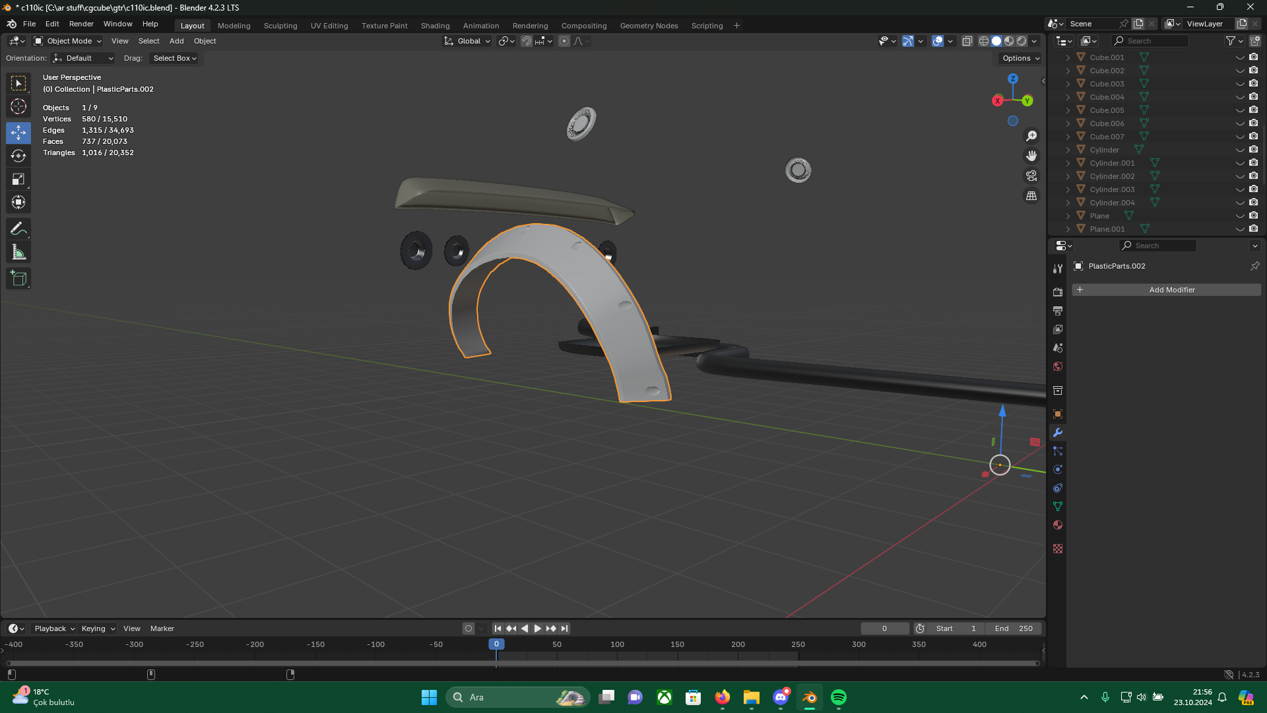Open the Material properties tab
The height and width of the screenshot is (713, 1267).
(1058, 525)
